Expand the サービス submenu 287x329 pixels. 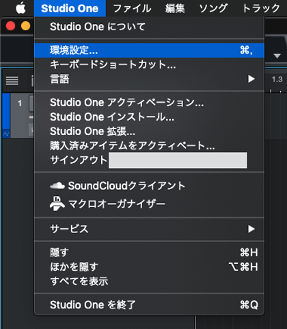pyautogui.click(x=149, y=229)
